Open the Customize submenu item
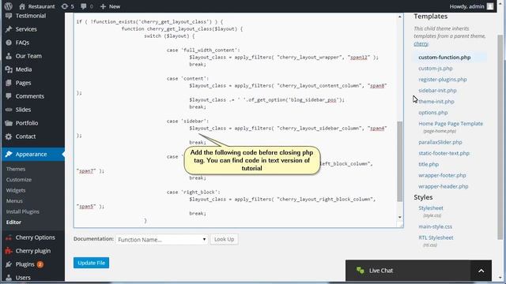 (x=19, y=180)
